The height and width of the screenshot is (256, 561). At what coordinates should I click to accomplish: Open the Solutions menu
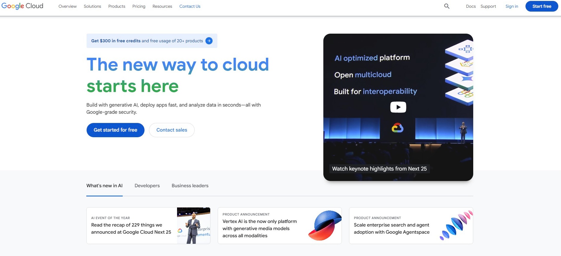pyautogui.click(x=92, y=6)
